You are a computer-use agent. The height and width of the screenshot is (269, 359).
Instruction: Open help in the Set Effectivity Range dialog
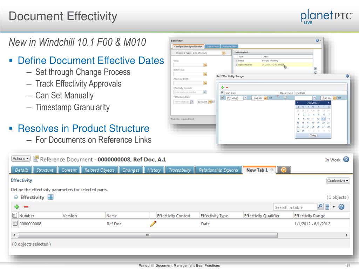pyautogui.click(x=347, y=76)
